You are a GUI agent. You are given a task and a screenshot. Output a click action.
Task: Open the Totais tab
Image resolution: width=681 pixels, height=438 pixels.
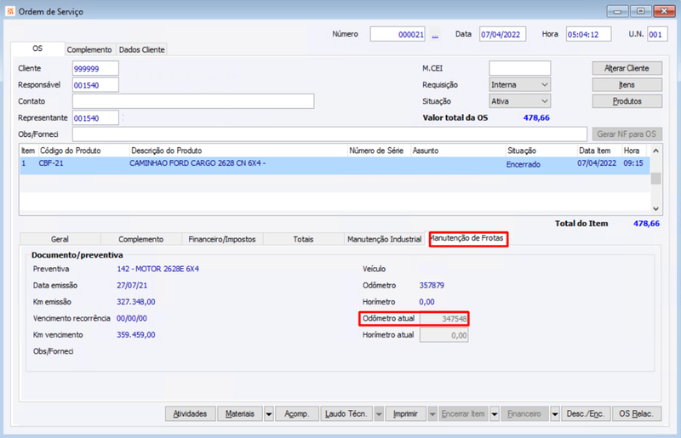click(x=303, y=239)
